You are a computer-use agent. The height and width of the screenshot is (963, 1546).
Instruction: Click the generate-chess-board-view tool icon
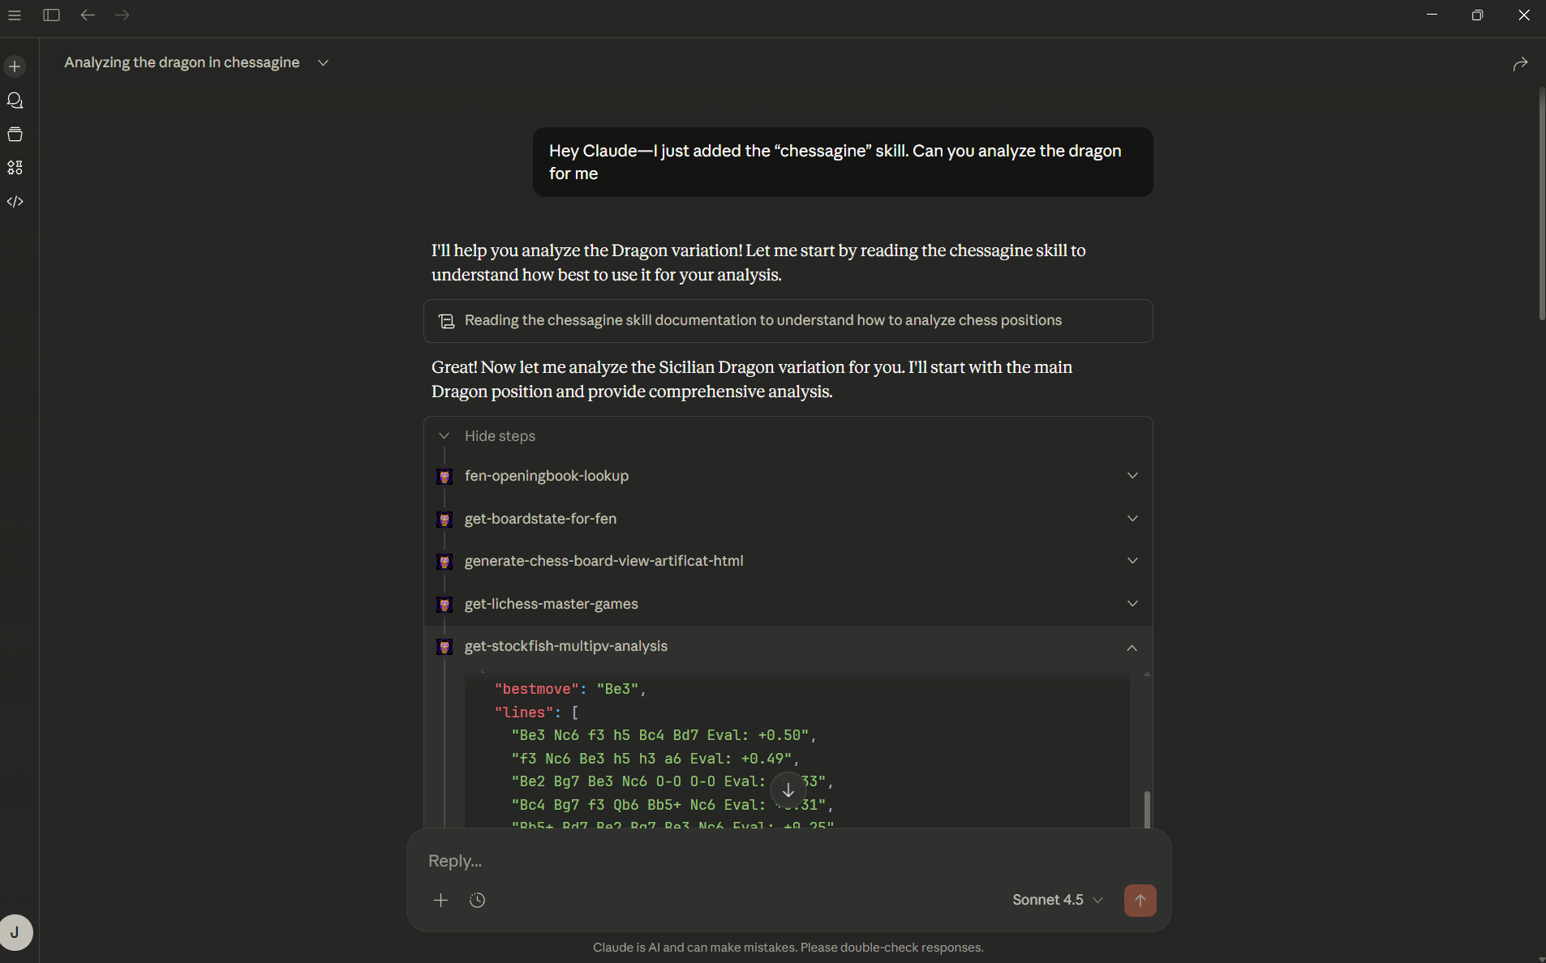click(x=444, y=562)
